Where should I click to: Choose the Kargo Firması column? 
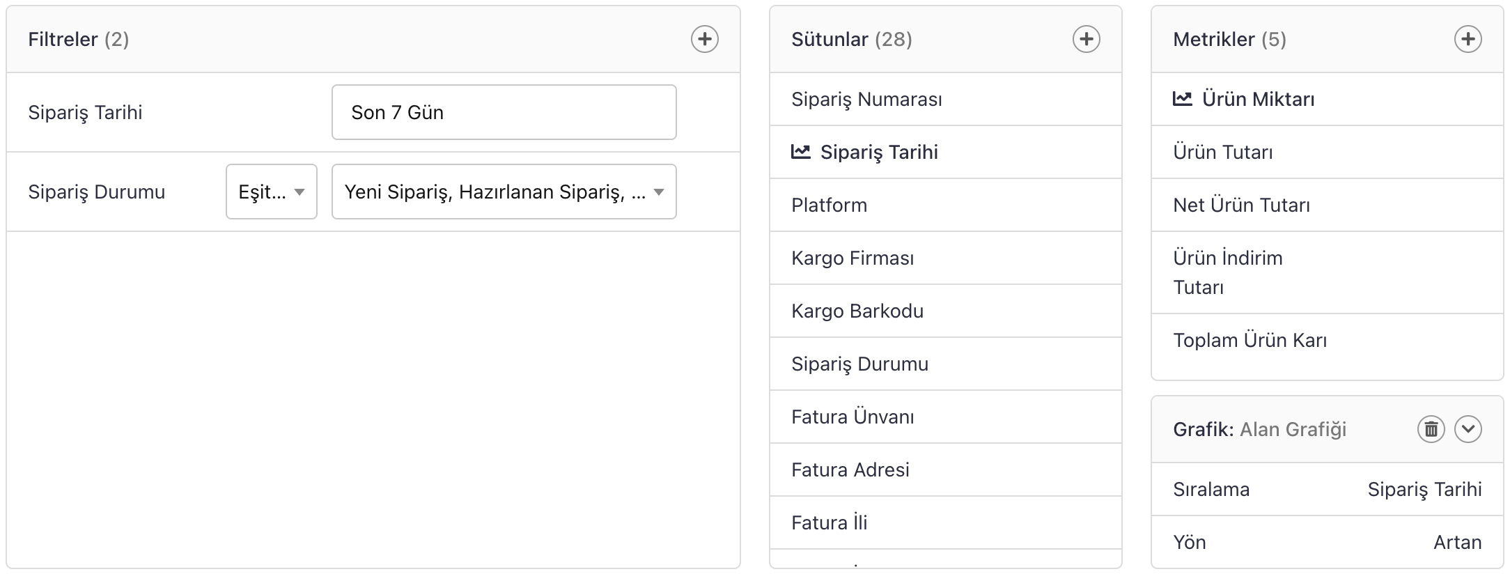(x=853, y=258)
